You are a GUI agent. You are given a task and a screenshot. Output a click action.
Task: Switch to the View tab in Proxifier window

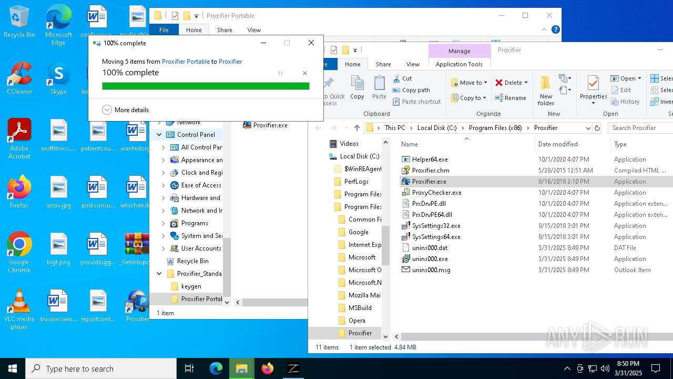point(413,64)
